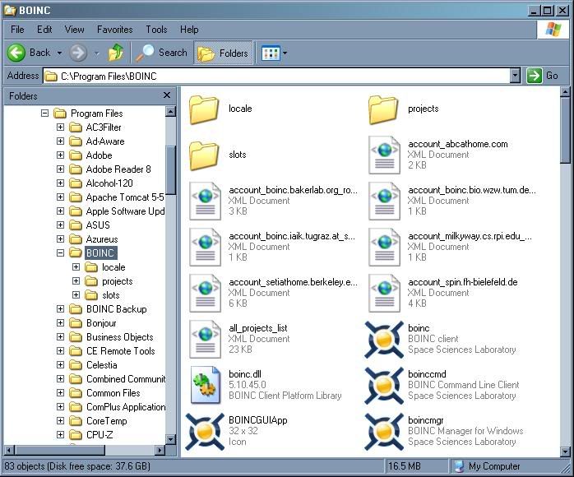
Task: Select account_boinc.bio.wzw.tum.de XML file icon
Action: click(384, 201)
